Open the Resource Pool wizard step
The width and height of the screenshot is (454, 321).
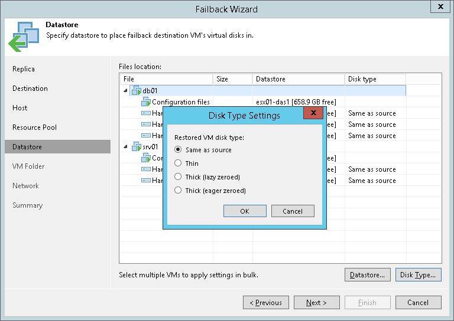click(35, 127)
